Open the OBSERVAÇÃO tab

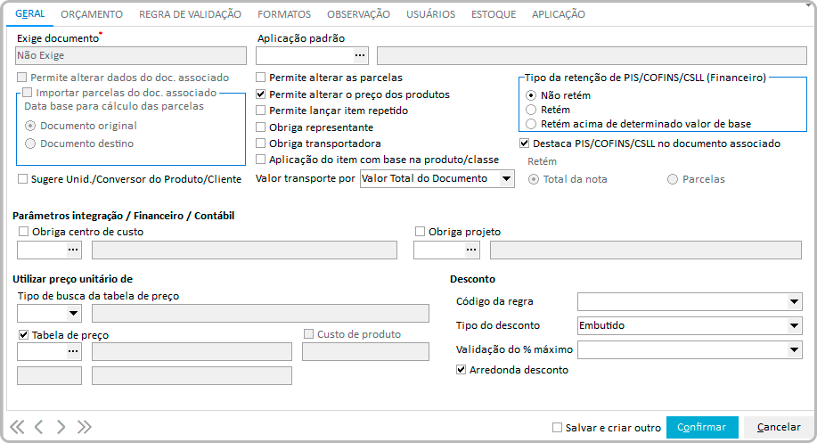358,14
